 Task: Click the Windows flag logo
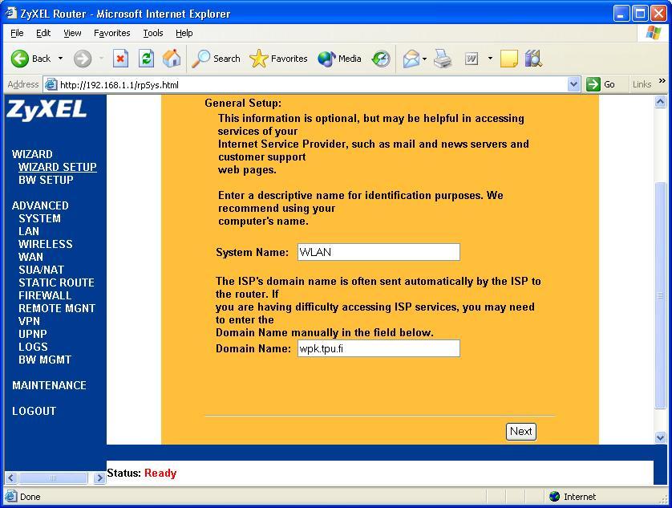click(x=654, y=33)
